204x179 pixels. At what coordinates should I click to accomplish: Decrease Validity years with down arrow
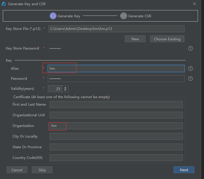(x=65, y=90)
